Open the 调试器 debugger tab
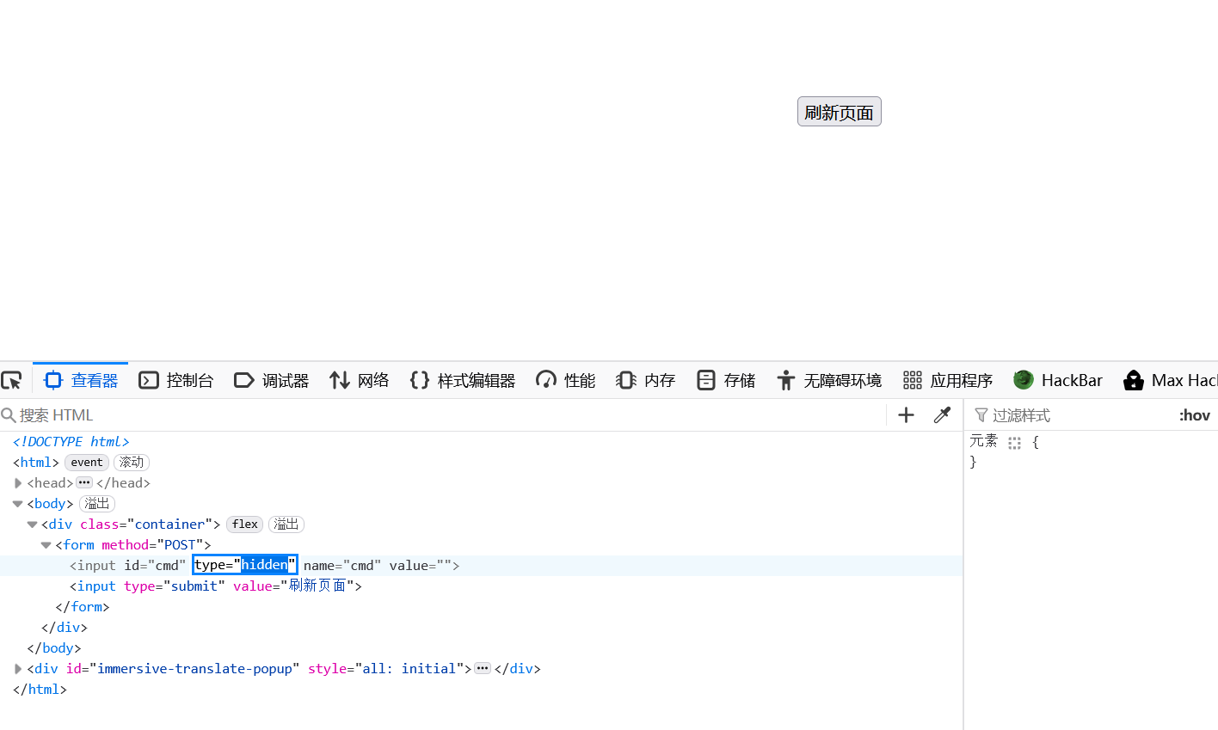Screen dimensions: 1218x730 point(271,380)
